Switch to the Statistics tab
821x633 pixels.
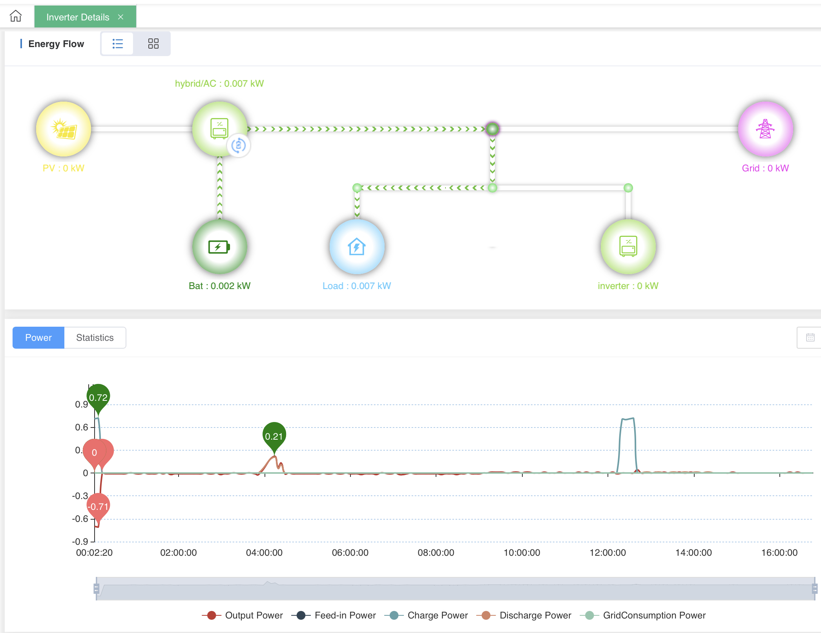point(95,338)
